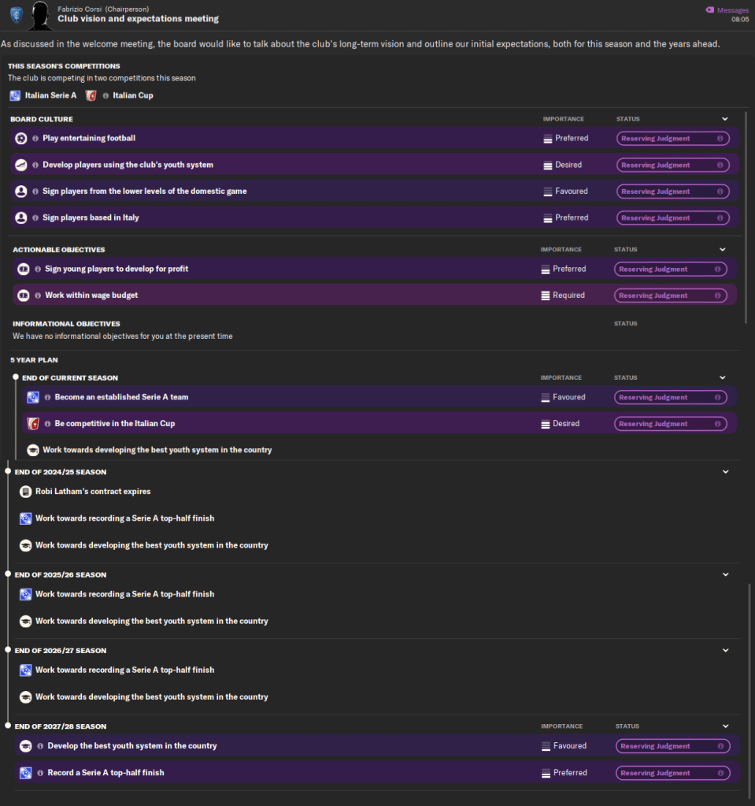Collapse the End of 2024/25 Season section
This screenshot has width=755, height=806.
[x=724, y=472]
